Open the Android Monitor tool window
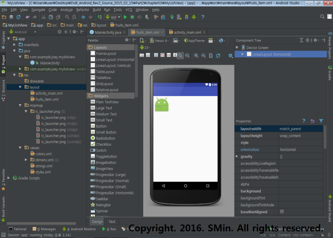The image size is (333, 238). (79, 229)
